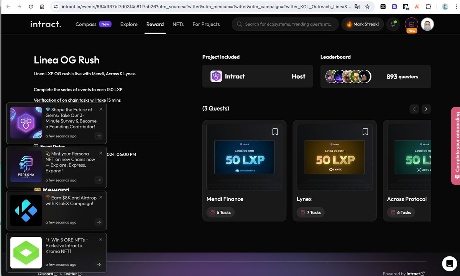
Task: Follow the Twitter footer link
Action: pyautogui.click(x=73, y=274)
